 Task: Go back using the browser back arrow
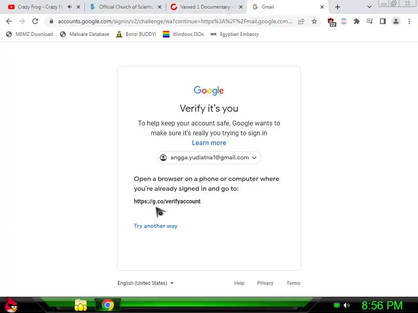(9, 21)
